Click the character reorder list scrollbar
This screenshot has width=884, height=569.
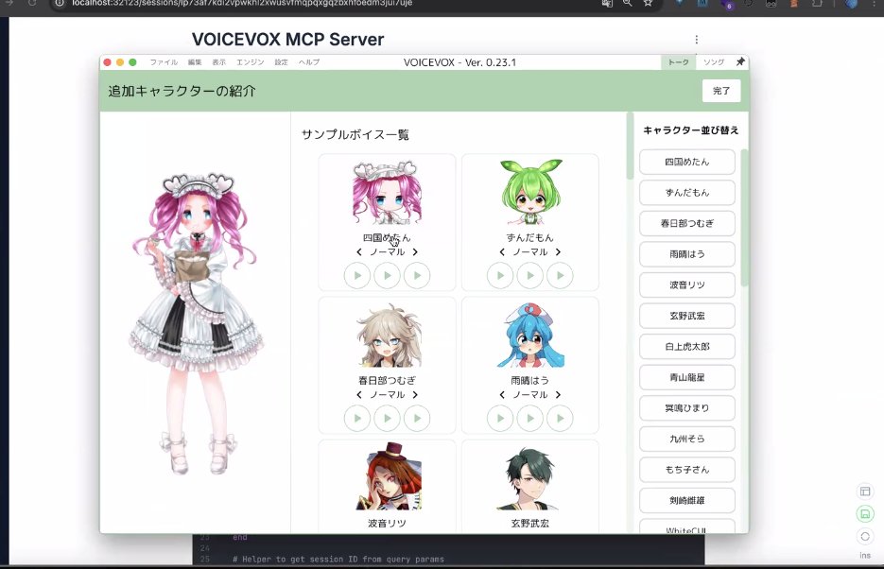744,218
